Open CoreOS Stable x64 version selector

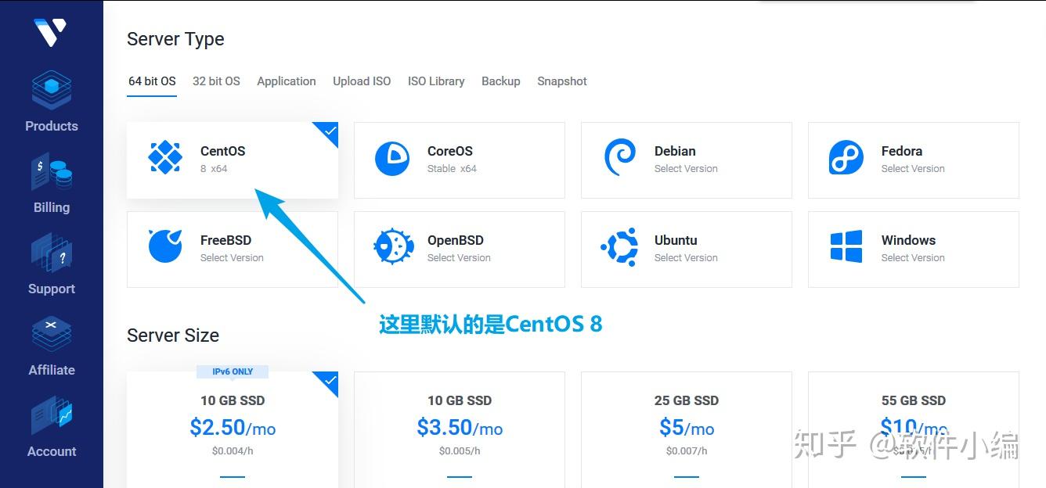452,169
